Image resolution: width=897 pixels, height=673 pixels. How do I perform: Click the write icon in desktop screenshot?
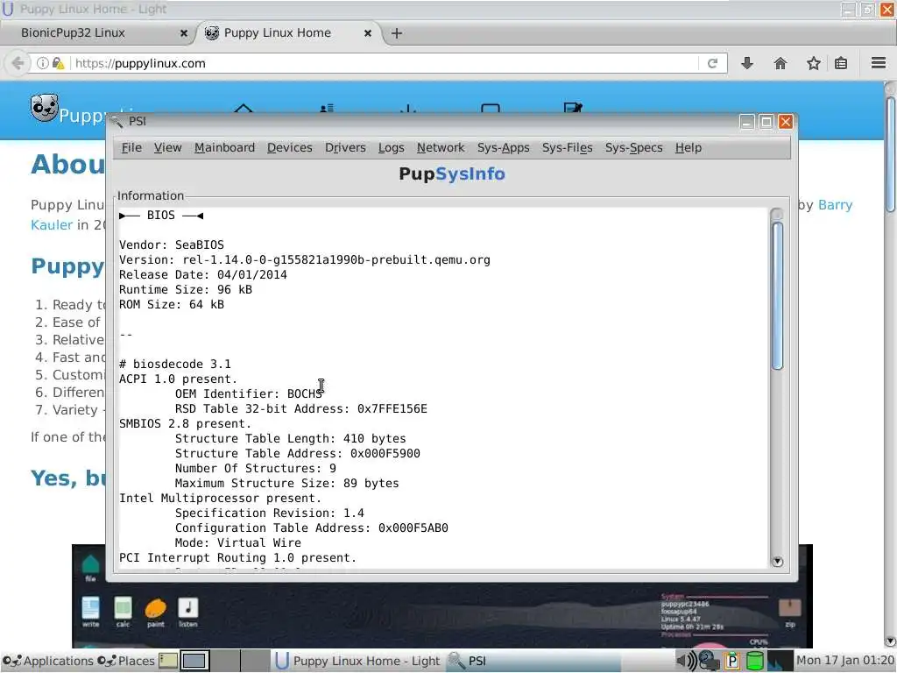tap(90, 612)
